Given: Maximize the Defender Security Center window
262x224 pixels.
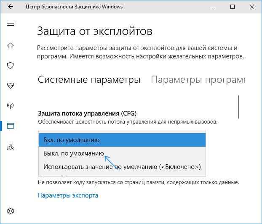Looking at the screenshot, I should (x=233, y=7).
